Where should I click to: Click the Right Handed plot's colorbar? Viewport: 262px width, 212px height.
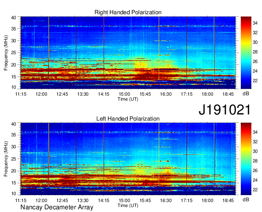pyautogui.click(x=246, y=53)
